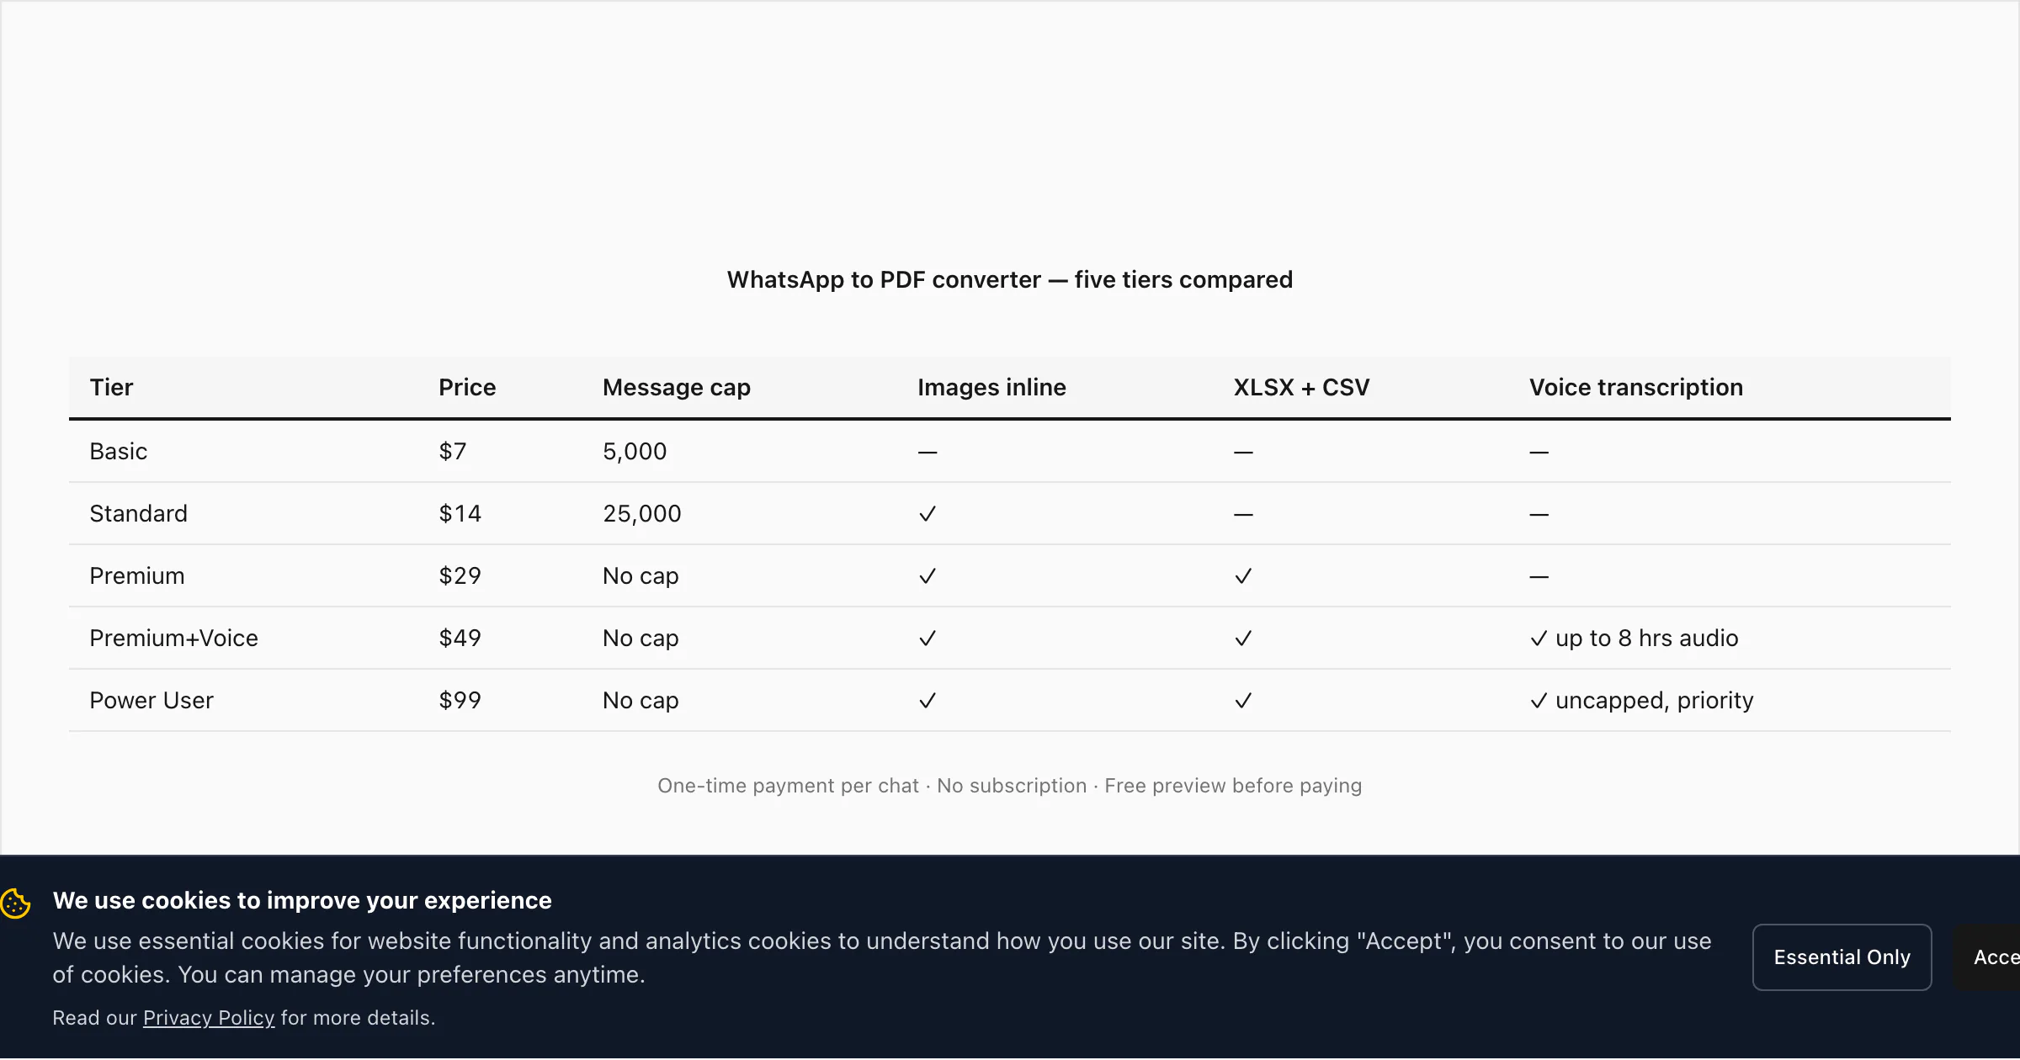Click Images inline checkmark in Standard row
The width and height of the screenshot is (2020, 1060).
pyautogui.click(x=928, y=514)
